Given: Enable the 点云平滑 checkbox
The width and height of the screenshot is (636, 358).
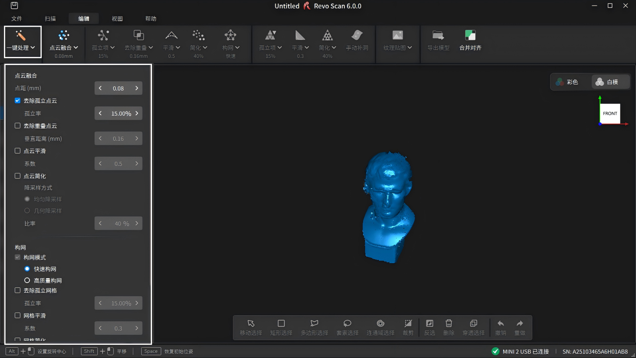Looking at the screenshot, I should coord(18,151).
